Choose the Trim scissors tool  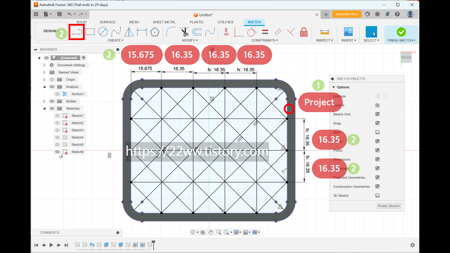click(x=185, y=32)
